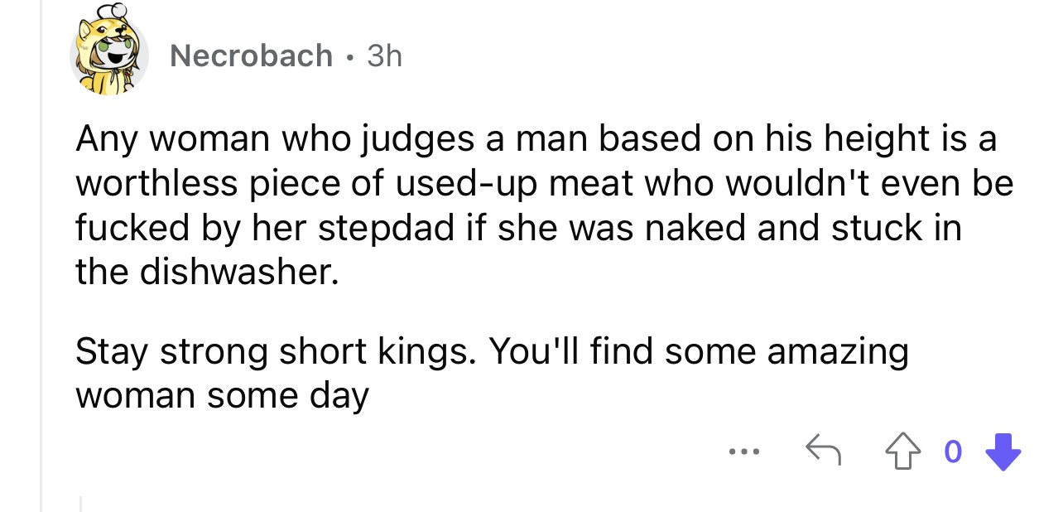Click the dot separator beside the username

coord(349,56)
